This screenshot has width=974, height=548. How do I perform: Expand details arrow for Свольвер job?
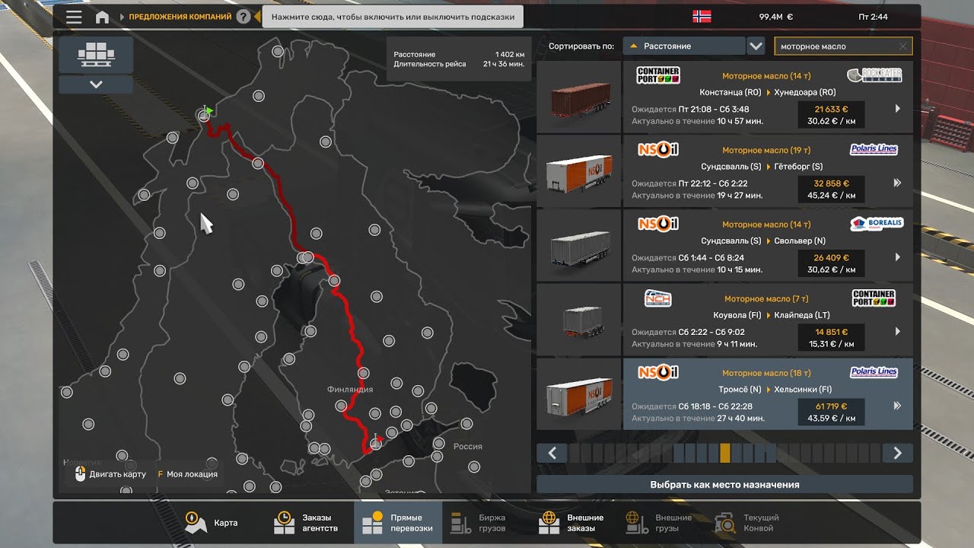point(897,257)
